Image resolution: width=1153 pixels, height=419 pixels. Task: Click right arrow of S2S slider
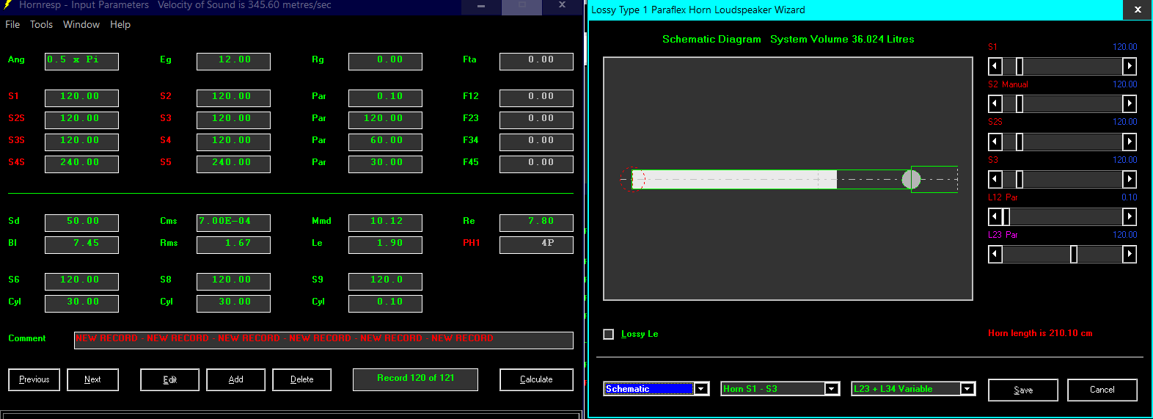pyautogui.click(x=1130, y=142)
